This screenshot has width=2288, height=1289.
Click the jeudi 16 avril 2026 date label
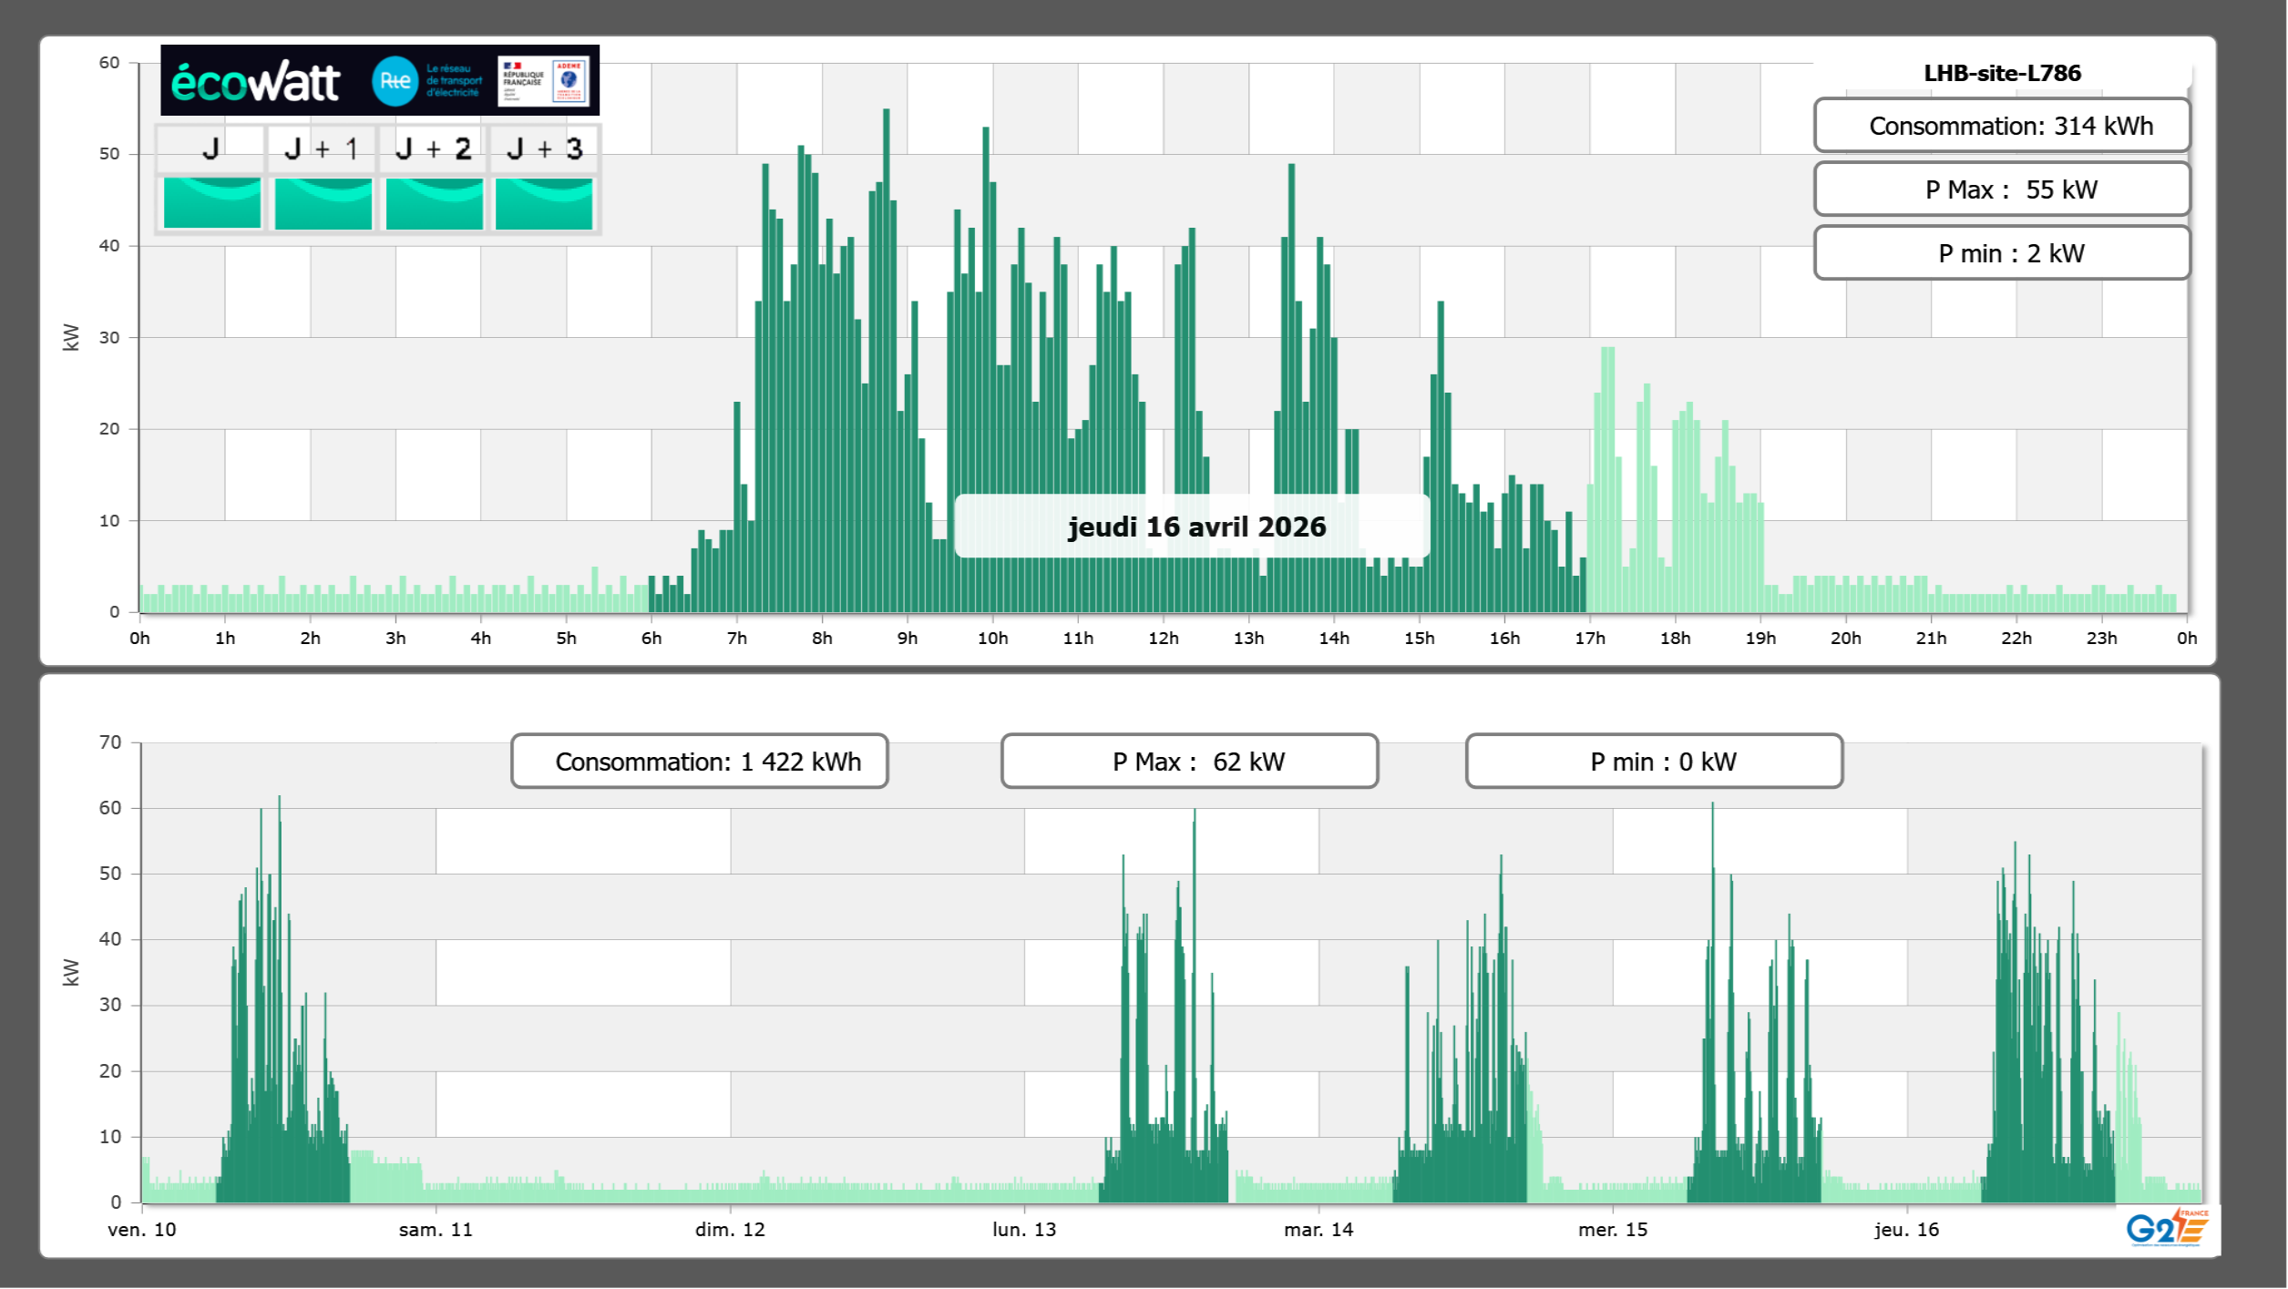[1195, 527]
